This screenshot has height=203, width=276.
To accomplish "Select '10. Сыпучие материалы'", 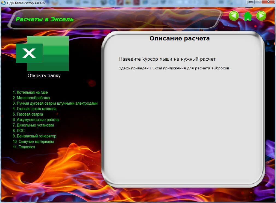I will coord(33,142).
